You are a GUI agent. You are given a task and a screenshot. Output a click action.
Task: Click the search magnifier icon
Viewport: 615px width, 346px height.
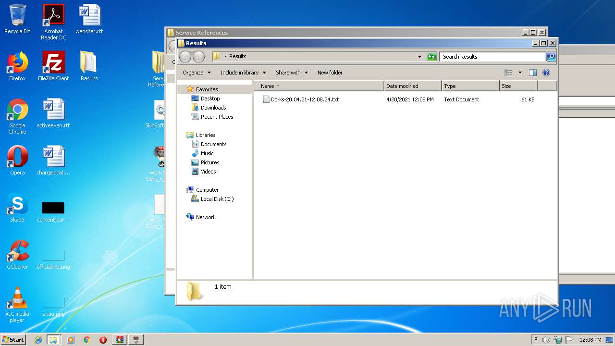click(551, 57)
